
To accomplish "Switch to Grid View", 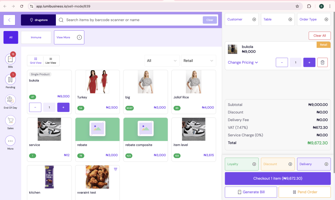I will [35, 61].
